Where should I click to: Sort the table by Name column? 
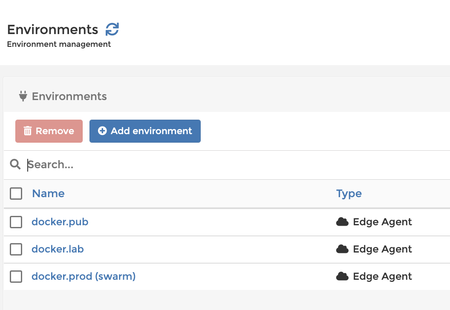tap(48, 193)
